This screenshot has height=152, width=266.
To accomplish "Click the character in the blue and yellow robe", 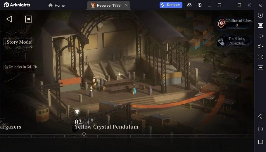I will 134,89.
